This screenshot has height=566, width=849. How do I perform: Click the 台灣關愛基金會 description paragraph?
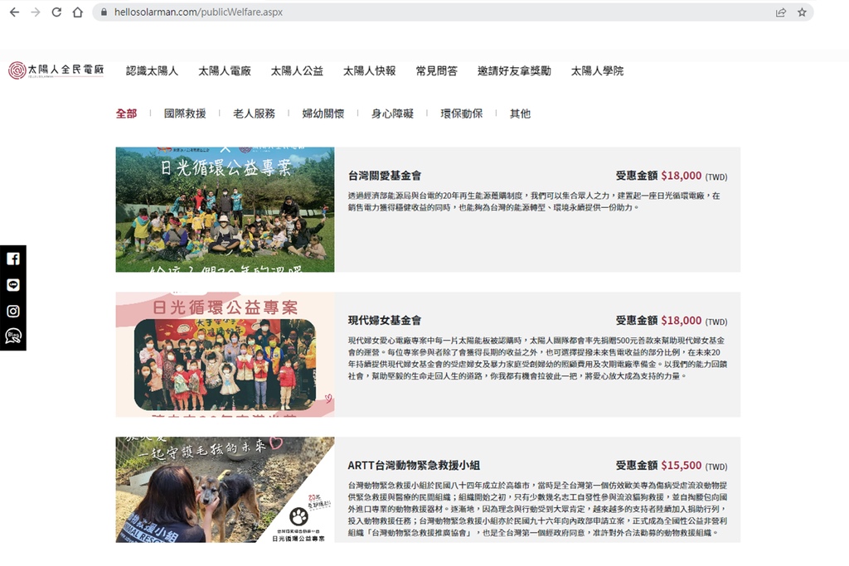coord(534,201)
